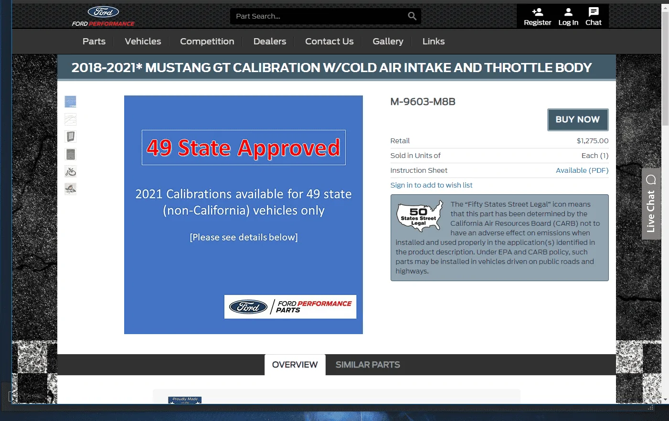Click the Proudly Made badge at bottom
Screen dimensions: 669x421
(185, 400)
